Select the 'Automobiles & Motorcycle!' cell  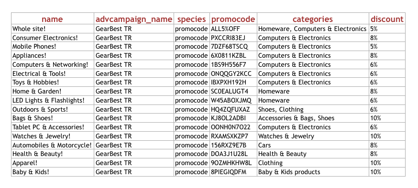click(52, 145)
